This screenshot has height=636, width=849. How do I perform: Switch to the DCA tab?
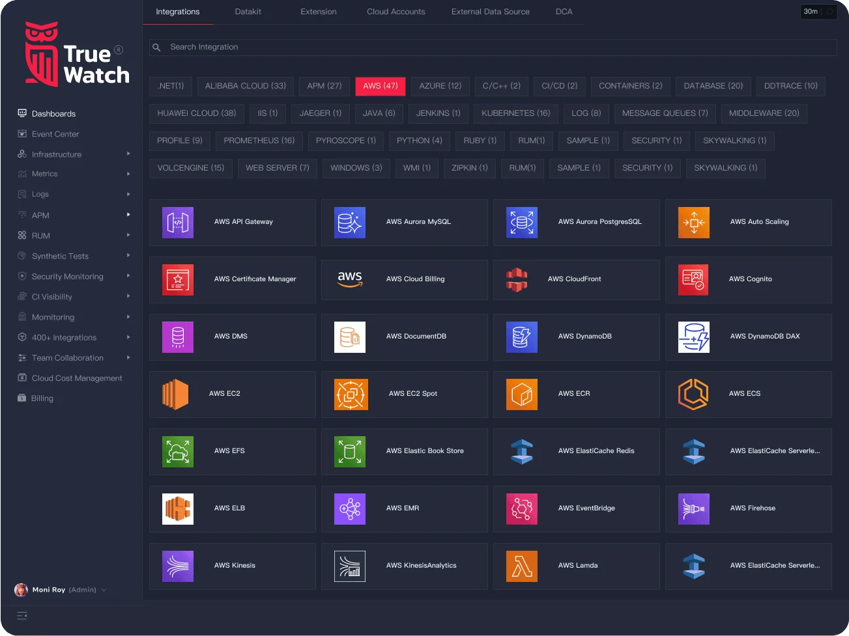[564, 12]
